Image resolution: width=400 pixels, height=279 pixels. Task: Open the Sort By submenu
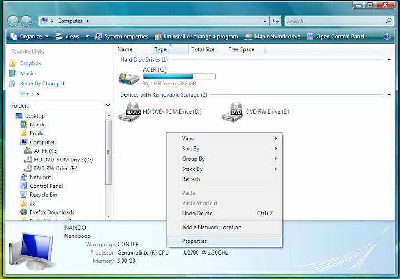[224, 149]
